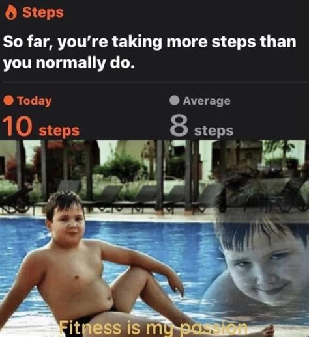
Task: Click the 8 steps average value
Action: coord(201,126)
